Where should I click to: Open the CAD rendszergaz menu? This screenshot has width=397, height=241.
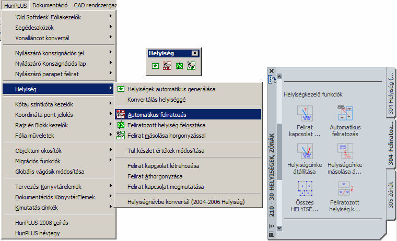point(95,5)
